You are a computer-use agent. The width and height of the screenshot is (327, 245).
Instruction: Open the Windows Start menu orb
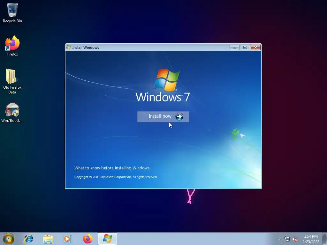[x=9, y=239]
